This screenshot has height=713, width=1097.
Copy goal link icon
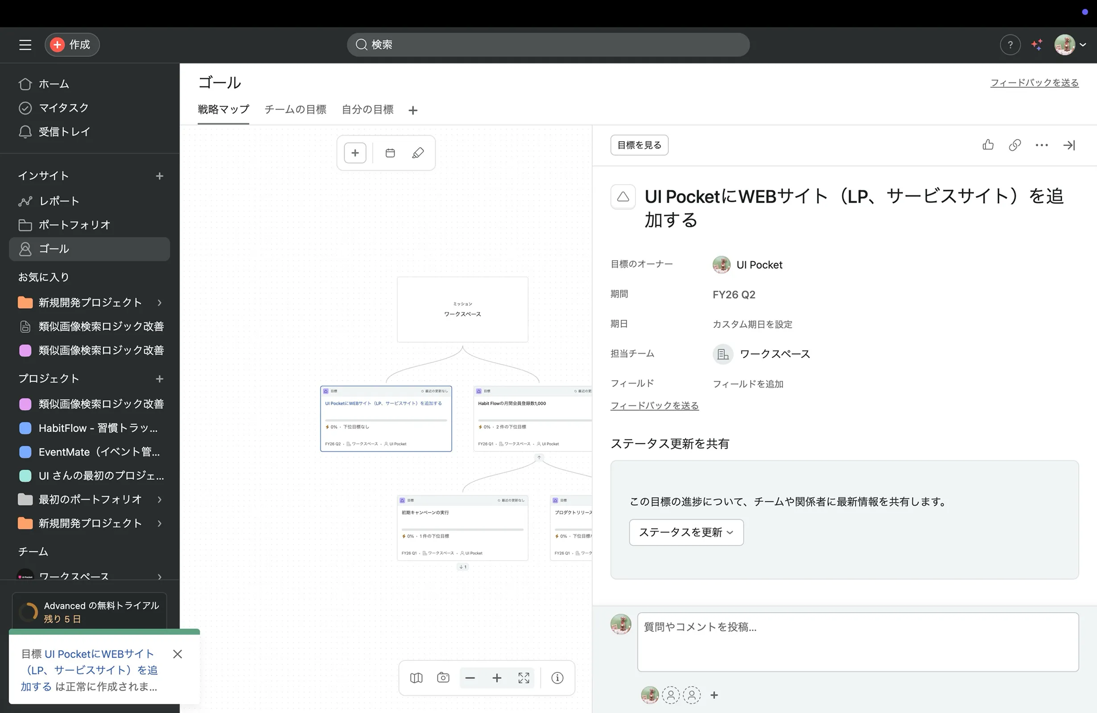tap(1015, 145)
